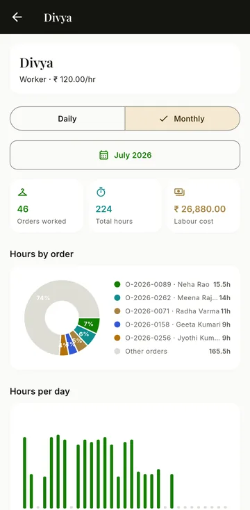Click the Divya title in header bar
250x510 pixels.
click(58, 17)
